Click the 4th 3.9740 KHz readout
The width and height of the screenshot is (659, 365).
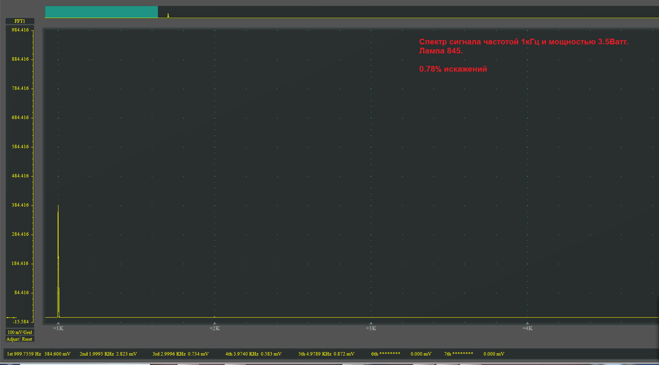[242, 354]
